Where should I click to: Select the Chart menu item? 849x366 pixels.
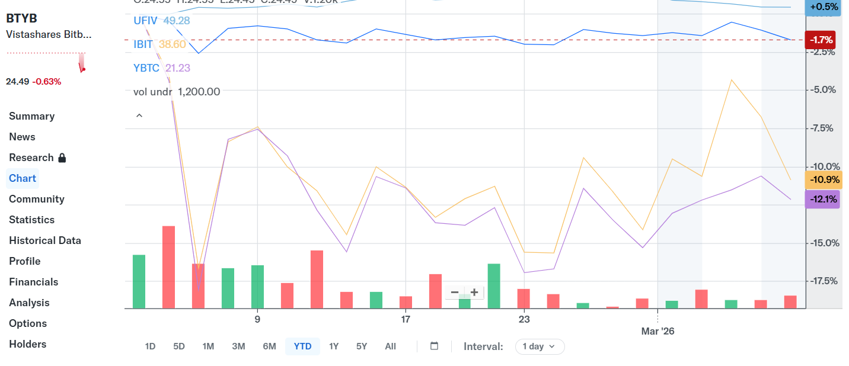click(23, 178)
